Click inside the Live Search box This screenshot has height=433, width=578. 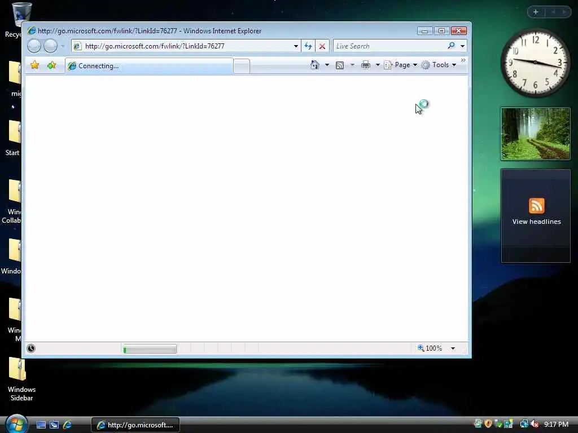[x=389, y=46]
